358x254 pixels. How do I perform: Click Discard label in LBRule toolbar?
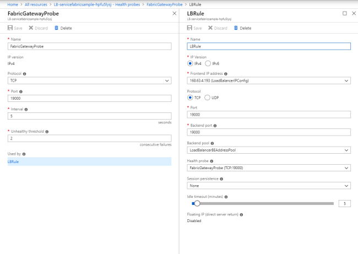[x=221, y=28]
